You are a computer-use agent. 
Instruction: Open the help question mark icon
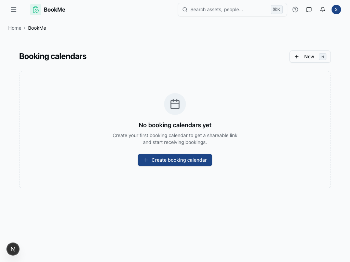click(295, 10)
